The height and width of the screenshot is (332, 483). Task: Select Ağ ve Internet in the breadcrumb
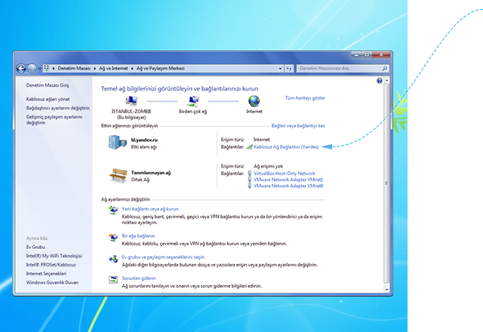(x=113, y=69)
